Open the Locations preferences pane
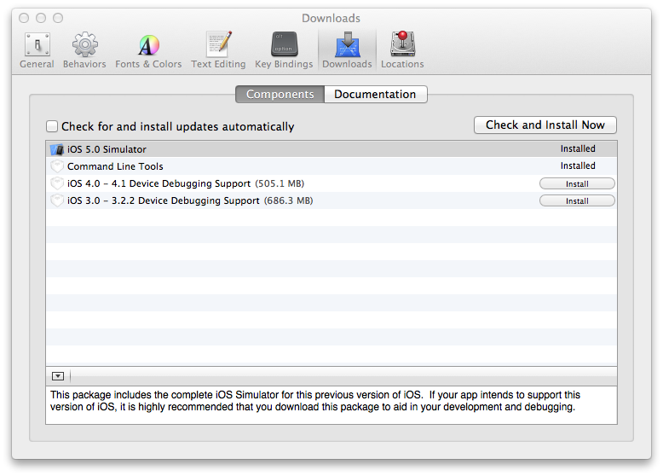 pos(402,50)
